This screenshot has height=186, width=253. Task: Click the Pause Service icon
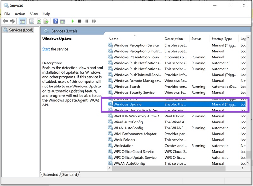(87, 21)
